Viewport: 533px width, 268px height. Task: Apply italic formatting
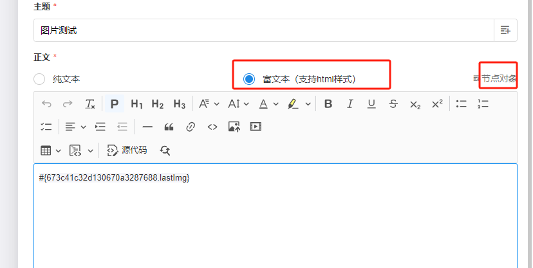click(x=350, y=103)
